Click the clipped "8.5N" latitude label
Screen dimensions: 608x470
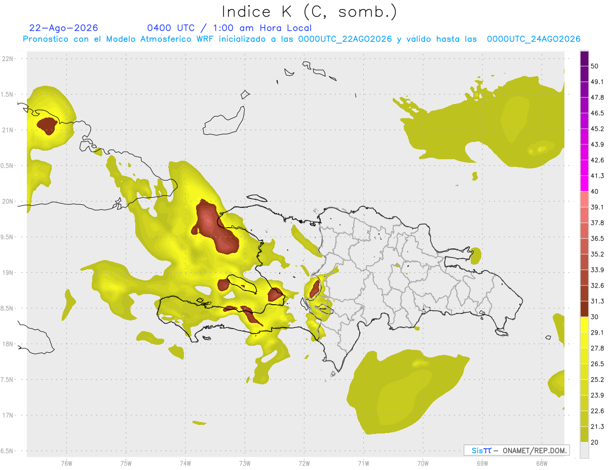pyautogui.click(x=7, y=308)
